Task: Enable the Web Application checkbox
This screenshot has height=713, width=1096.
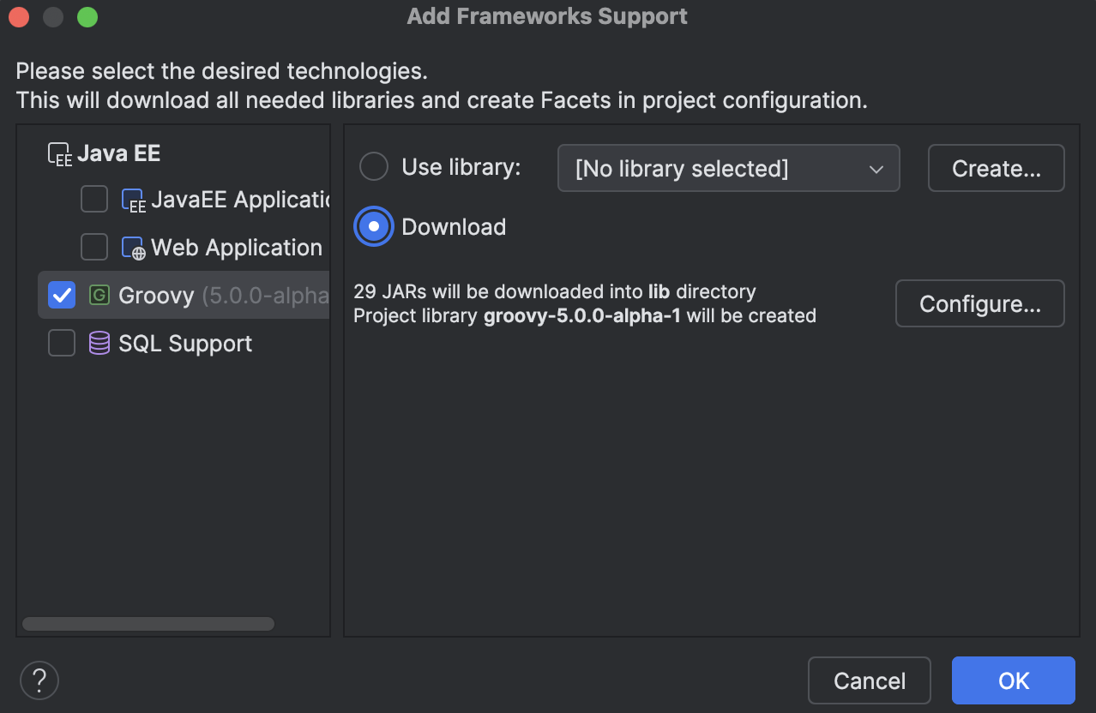Action: [93, 247]
